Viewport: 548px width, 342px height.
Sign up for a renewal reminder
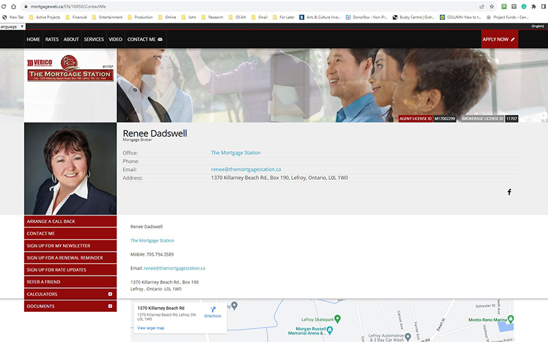pyautogui.click(x=71, y=258)
